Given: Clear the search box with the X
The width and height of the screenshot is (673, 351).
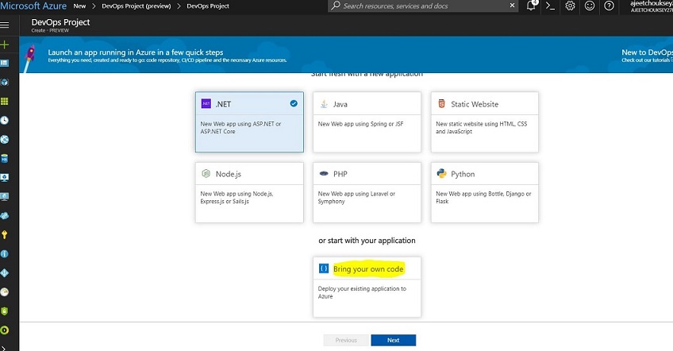Looking at the screenshot, I should coord(512,6).
